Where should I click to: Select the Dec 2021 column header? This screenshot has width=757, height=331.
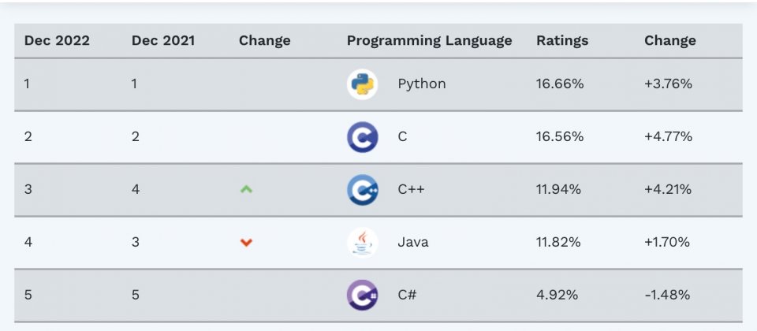pyautogui.click(x=163, y=40)
